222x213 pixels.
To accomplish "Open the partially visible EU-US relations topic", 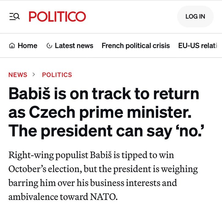I will (x=198, y=46).
